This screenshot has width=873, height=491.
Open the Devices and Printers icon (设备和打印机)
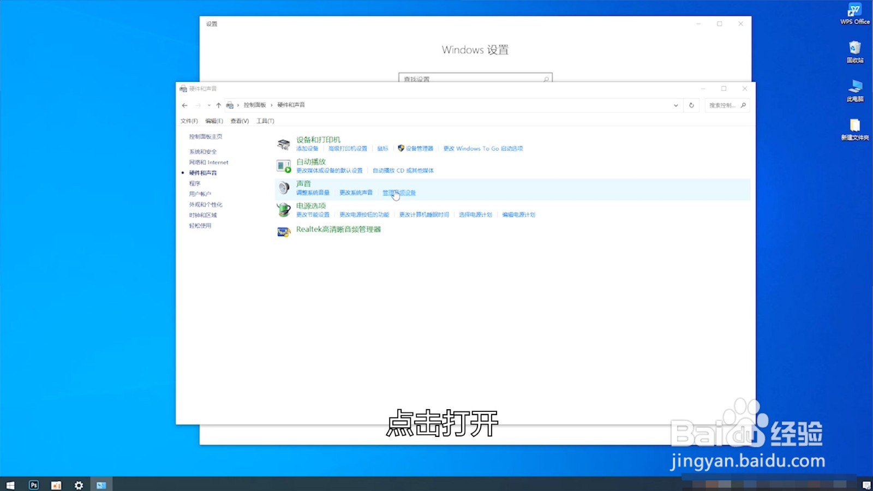click(283, 144)
